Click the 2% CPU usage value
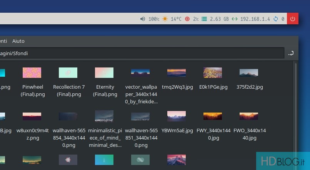 pyautogui.click(x=196, y=19)
